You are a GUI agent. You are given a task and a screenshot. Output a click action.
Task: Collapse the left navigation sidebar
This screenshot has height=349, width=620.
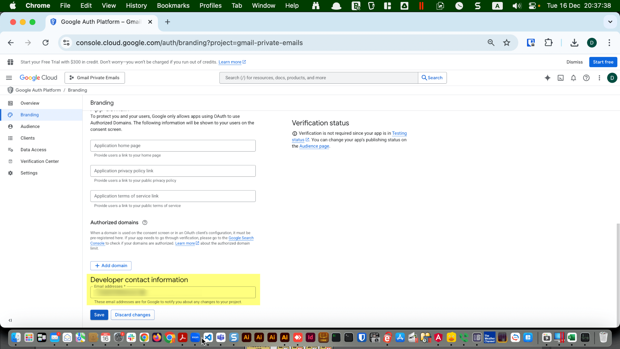click(10, 321)
